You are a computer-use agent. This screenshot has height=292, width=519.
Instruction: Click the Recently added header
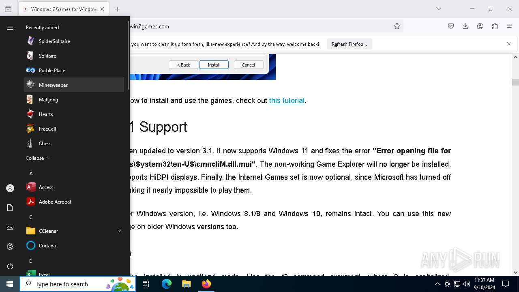click(x=43, y=28)
